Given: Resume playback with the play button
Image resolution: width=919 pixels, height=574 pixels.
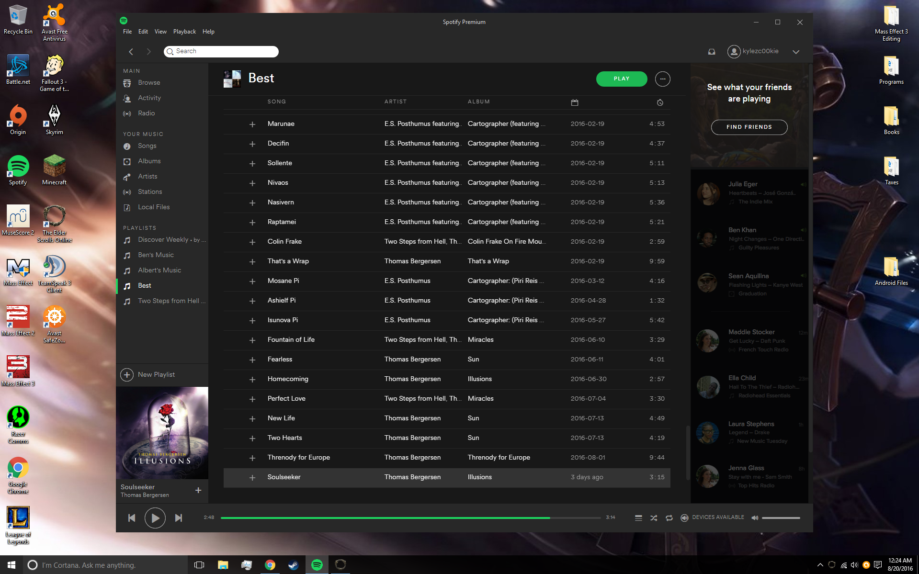Looking at the screenshot, I should pos(155,518).
